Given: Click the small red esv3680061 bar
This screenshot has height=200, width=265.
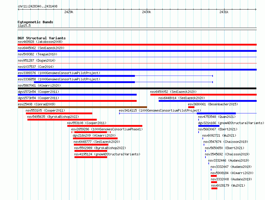Looking at the screenshot, I should tap(191, 107).
